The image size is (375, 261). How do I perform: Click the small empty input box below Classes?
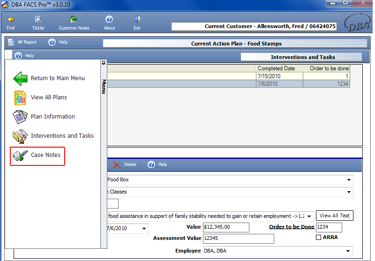pos(112,204)
